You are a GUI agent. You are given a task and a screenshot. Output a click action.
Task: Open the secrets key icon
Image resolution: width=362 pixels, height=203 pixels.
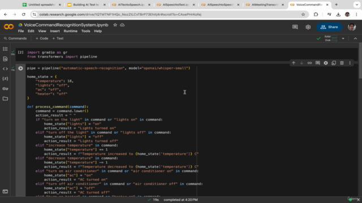pos(5,89)
